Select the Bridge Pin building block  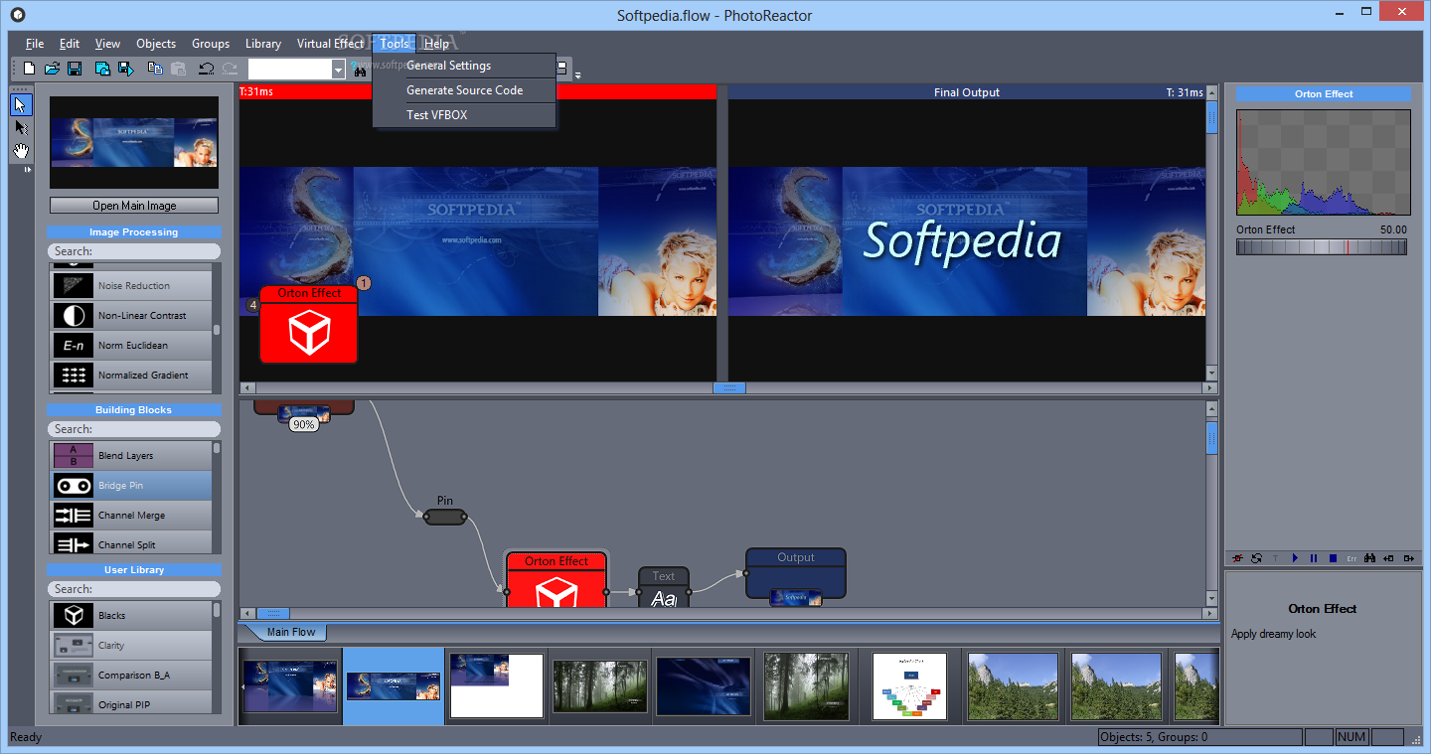pyautogui.click(x=131, y=486)
